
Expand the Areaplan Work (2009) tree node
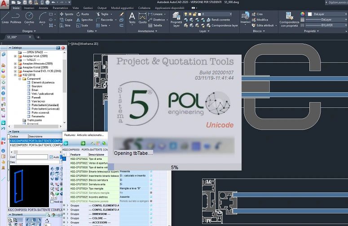15,55
